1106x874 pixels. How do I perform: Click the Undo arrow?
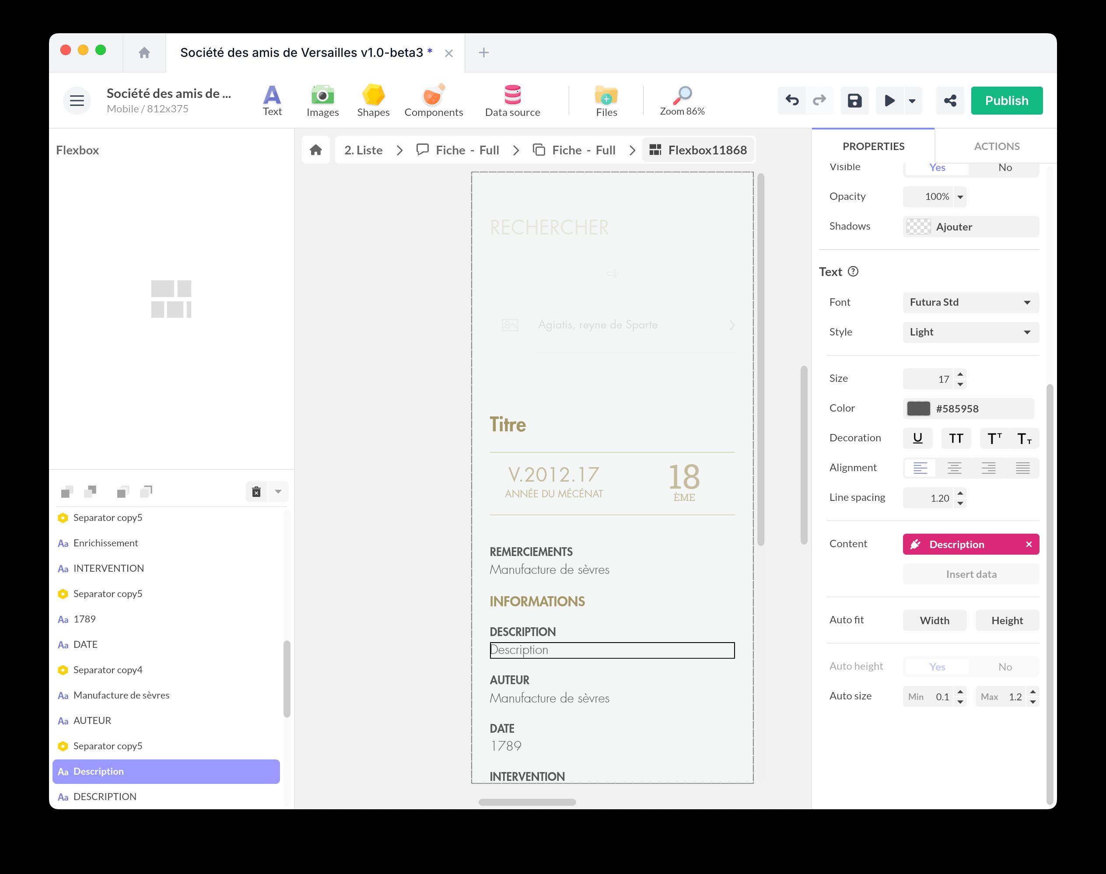click(792, 100)
